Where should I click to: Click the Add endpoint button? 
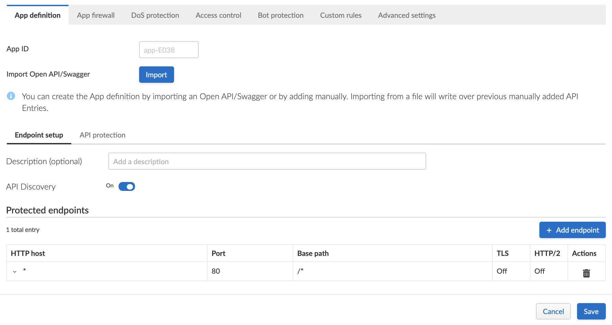[x=572, y=230]
